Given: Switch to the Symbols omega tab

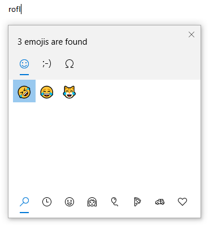Looking at the screenshot, I should (x=69, y=64).
